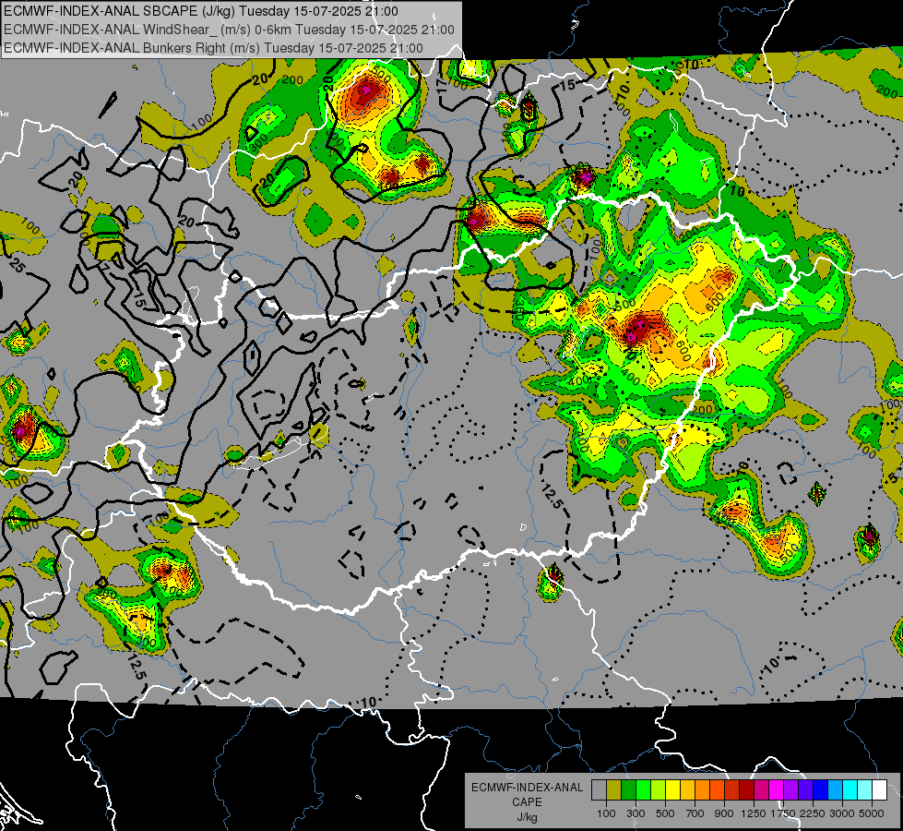Click the CAPE label in the legend
The image size is (903, 831).
[x=527, y=802]
